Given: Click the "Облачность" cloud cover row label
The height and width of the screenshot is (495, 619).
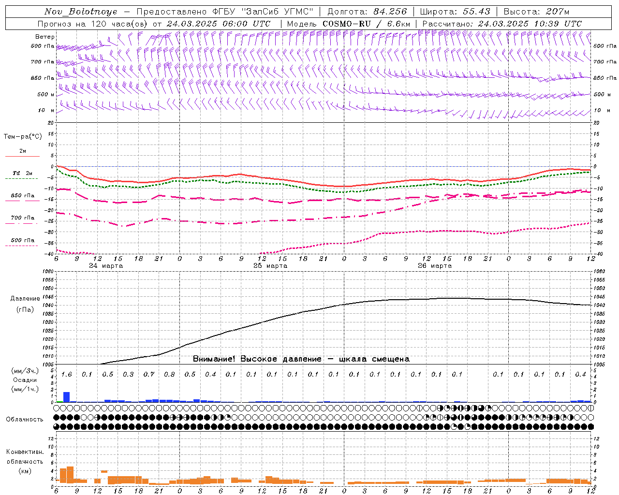Looking at the screenshot, I should pos(25,420).
